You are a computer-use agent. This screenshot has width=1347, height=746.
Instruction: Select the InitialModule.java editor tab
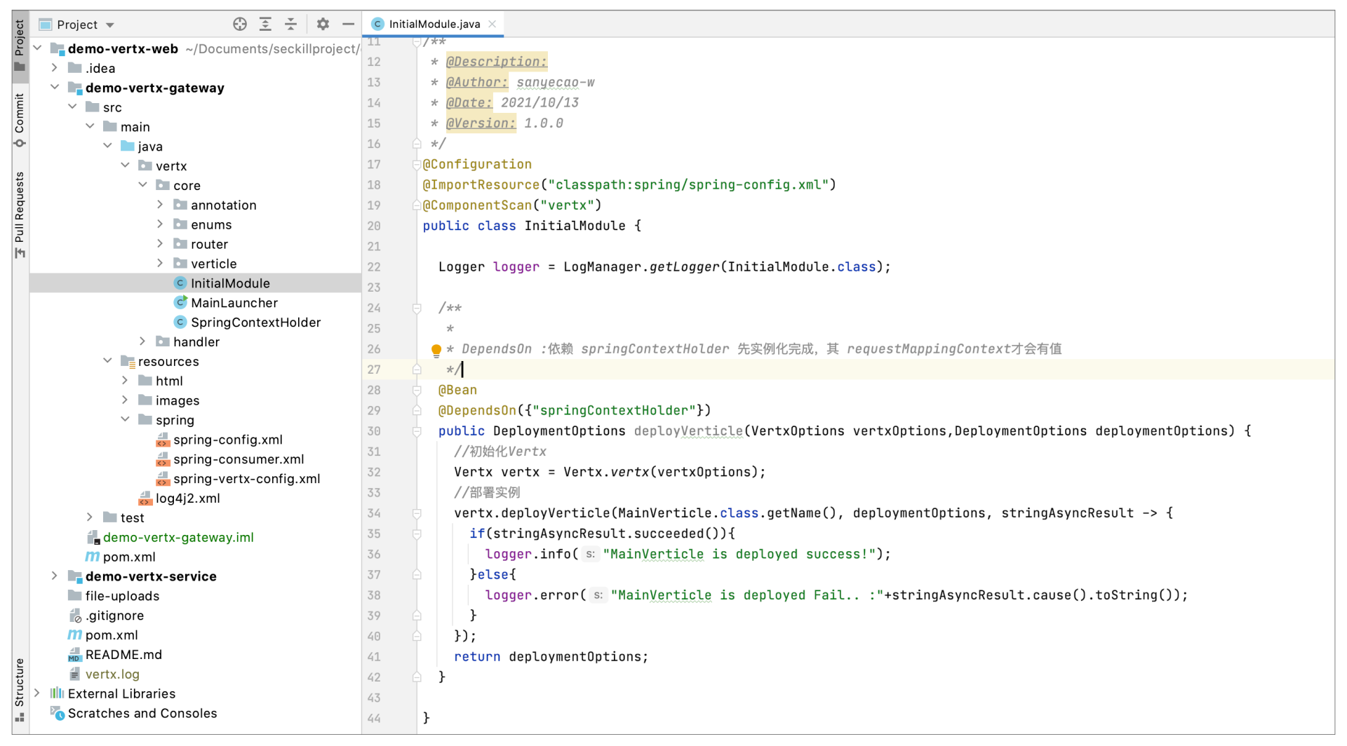pos(434,24)
